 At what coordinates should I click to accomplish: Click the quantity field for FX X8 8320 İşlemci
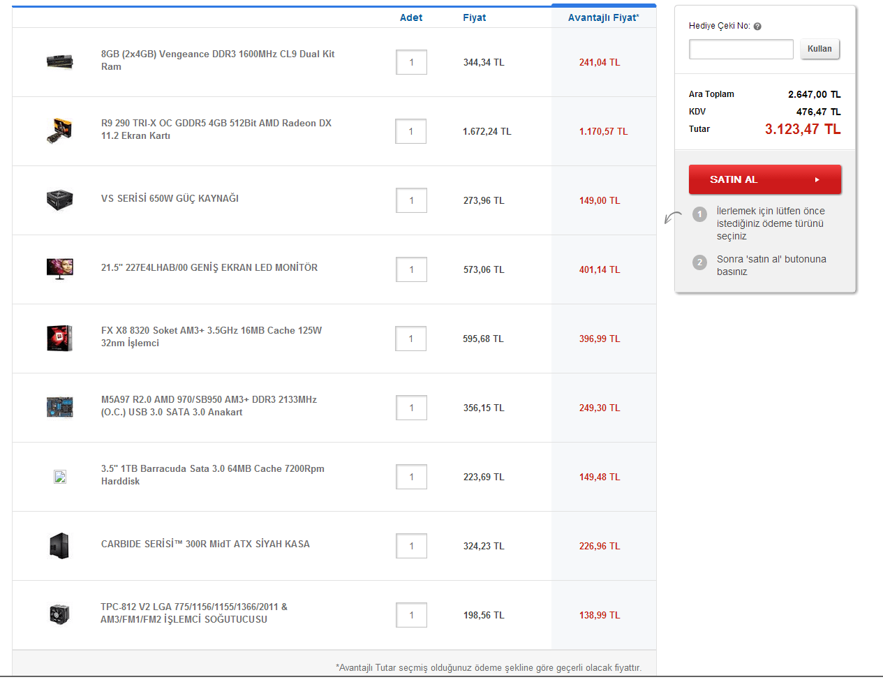(x=411, y=339)
